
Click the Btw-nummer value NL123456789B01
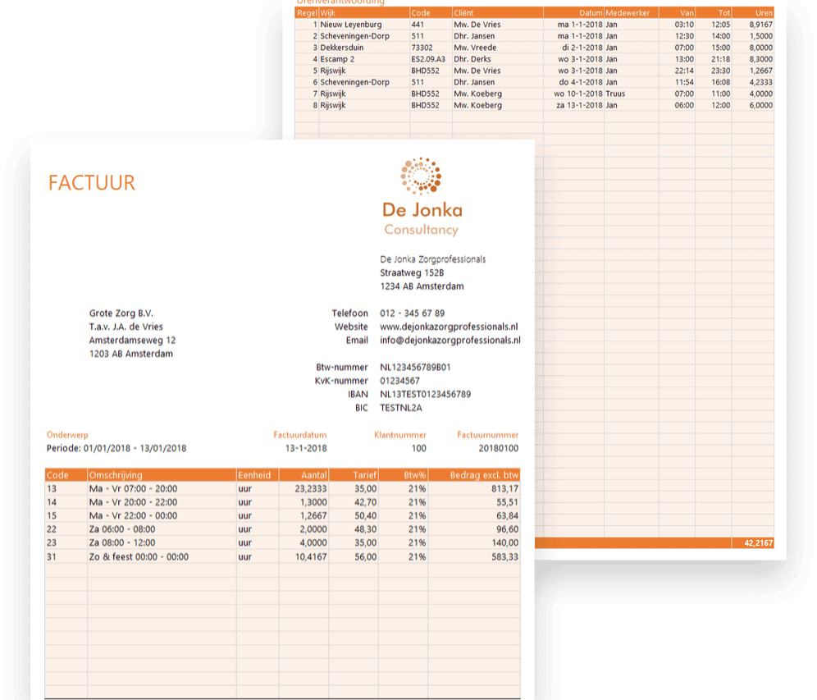(x=415, y=368)
